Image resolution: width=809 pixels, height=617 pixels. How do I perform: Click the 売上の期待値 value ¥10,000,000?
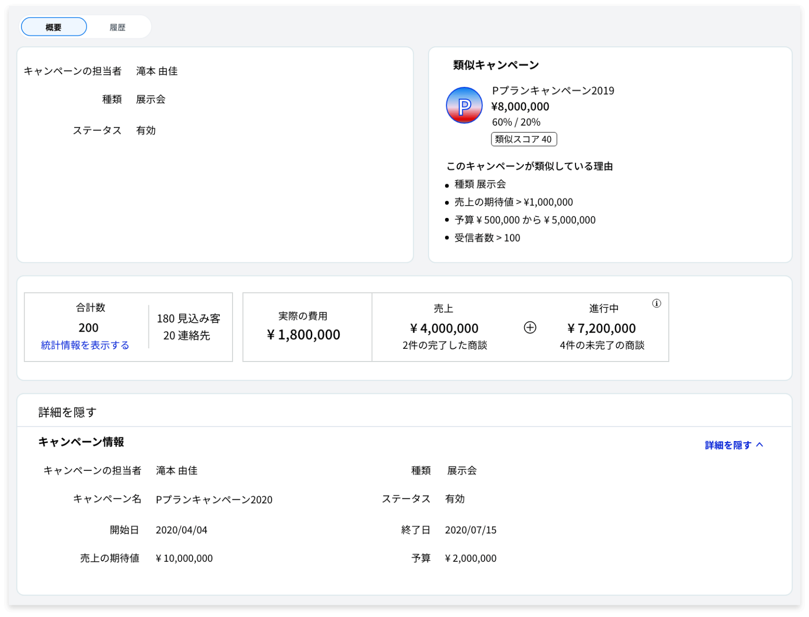click(184, 558)
